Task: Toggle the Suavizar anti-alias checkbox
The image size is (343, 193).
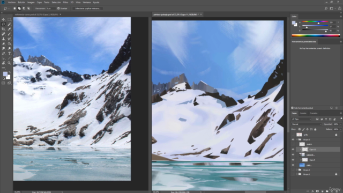Action: tap(58, 9)
